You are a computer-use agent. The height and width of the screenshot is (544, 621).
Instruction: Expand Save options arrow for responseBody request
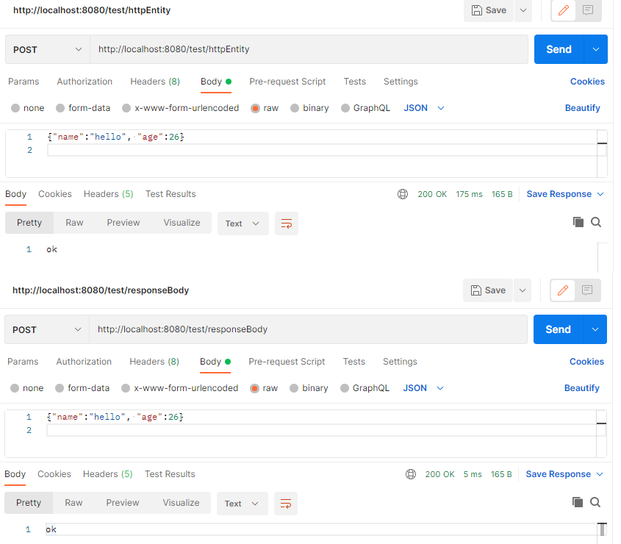click(523, 290)
